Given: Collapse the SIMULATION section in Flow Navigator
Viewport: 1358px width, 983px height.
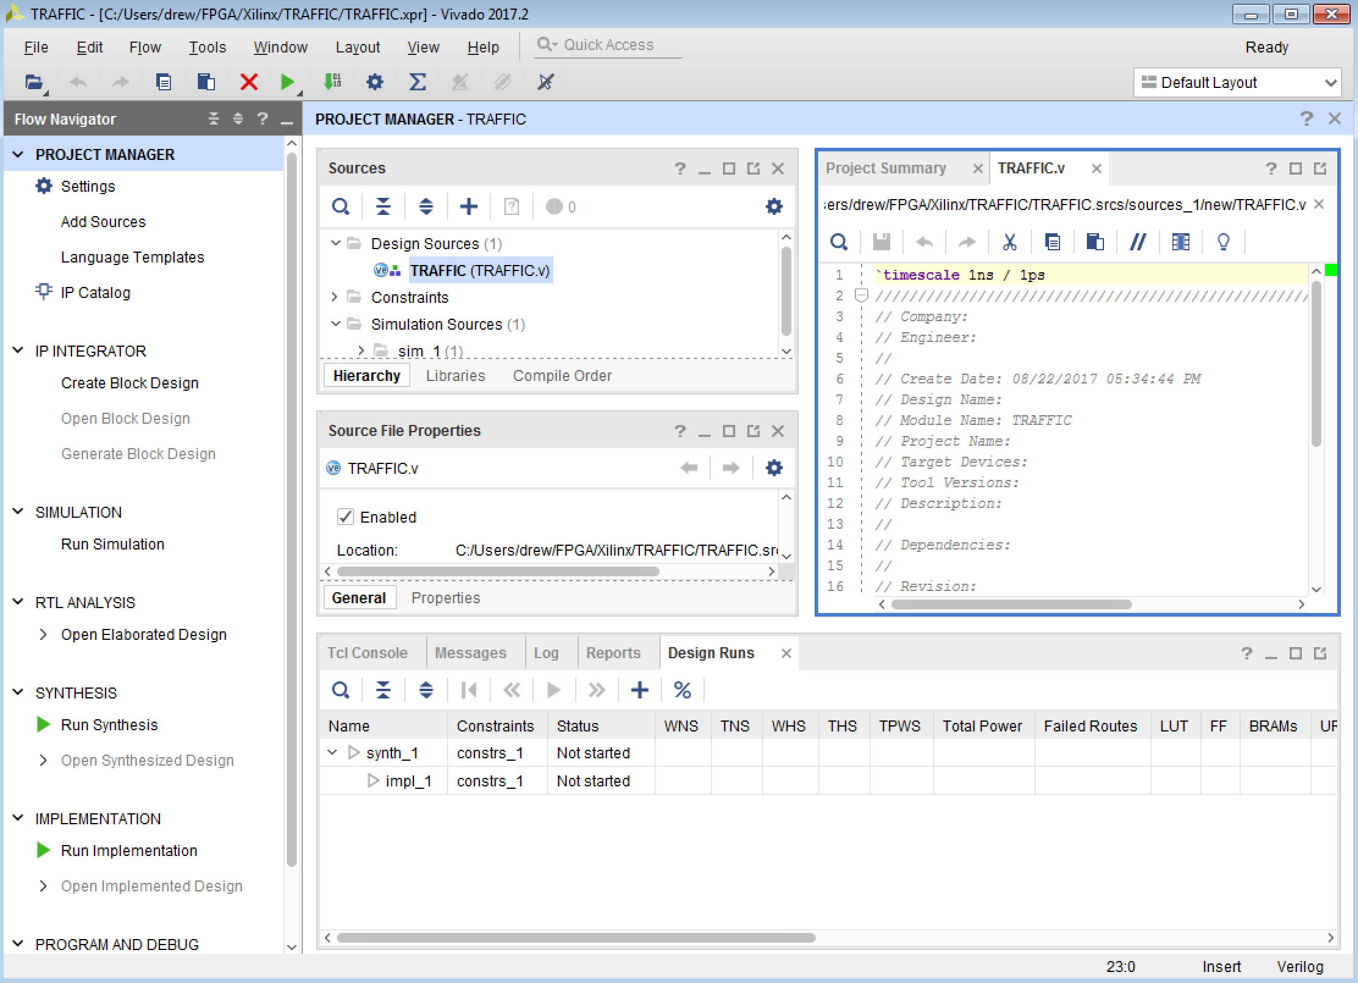Looking at the screenshot, I should pos(18,512).
